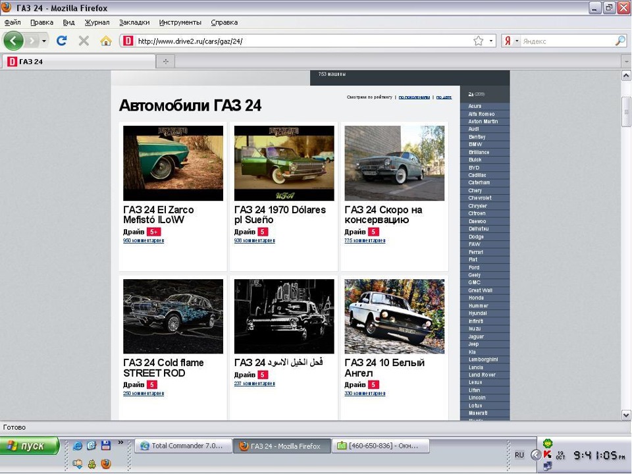
Task: Click the URL address field
Action: 303,41
